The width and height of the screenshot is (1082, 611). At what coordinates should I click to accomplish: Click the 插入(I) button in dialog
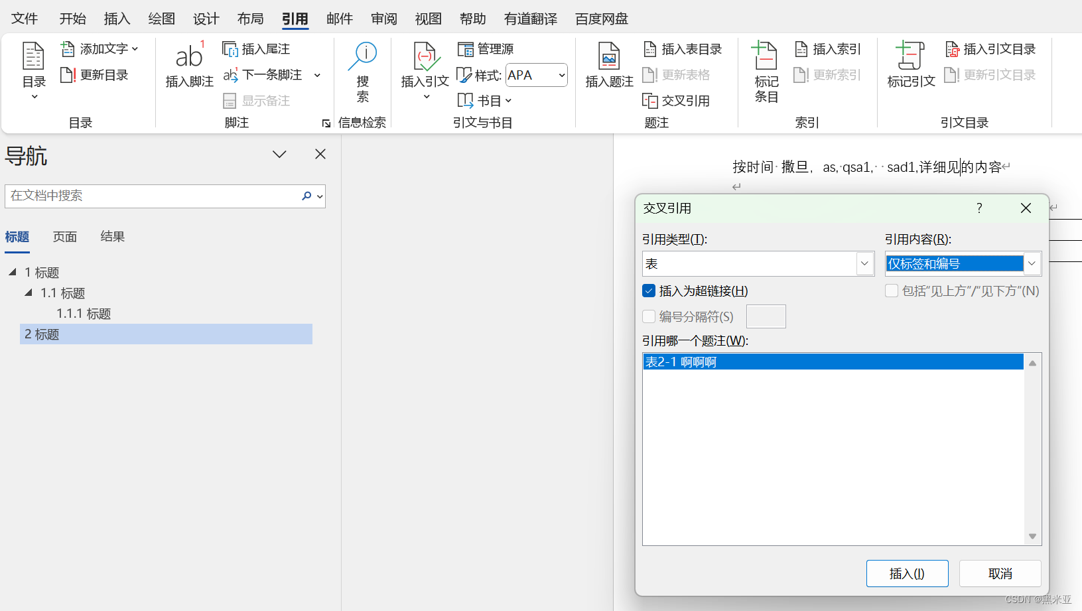907,573
